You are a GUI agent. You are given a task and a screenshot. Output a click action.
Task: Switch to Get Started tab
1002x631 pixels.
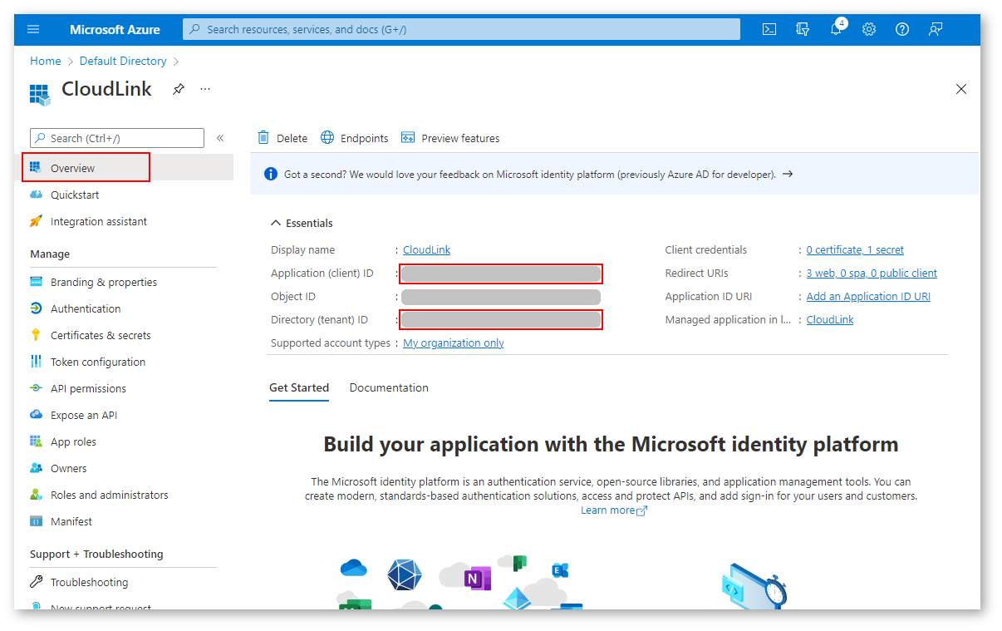(299, 387)
